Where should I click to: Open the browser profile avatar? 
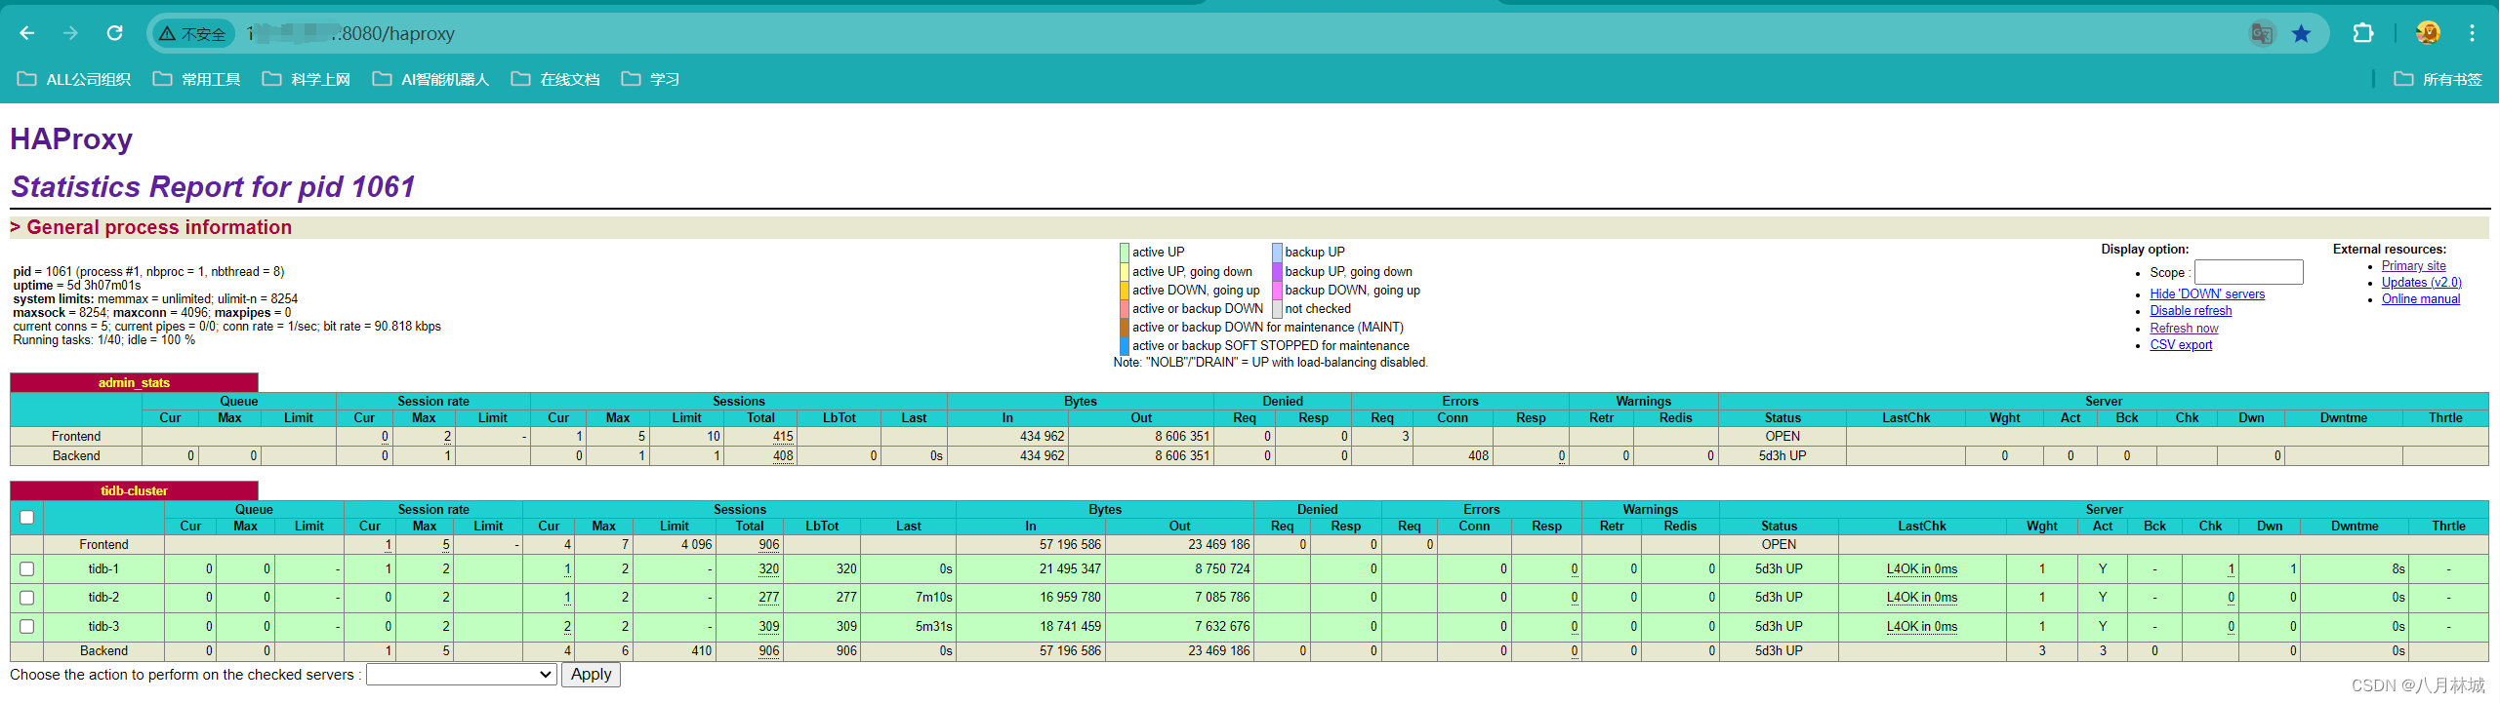(2428, 33)
